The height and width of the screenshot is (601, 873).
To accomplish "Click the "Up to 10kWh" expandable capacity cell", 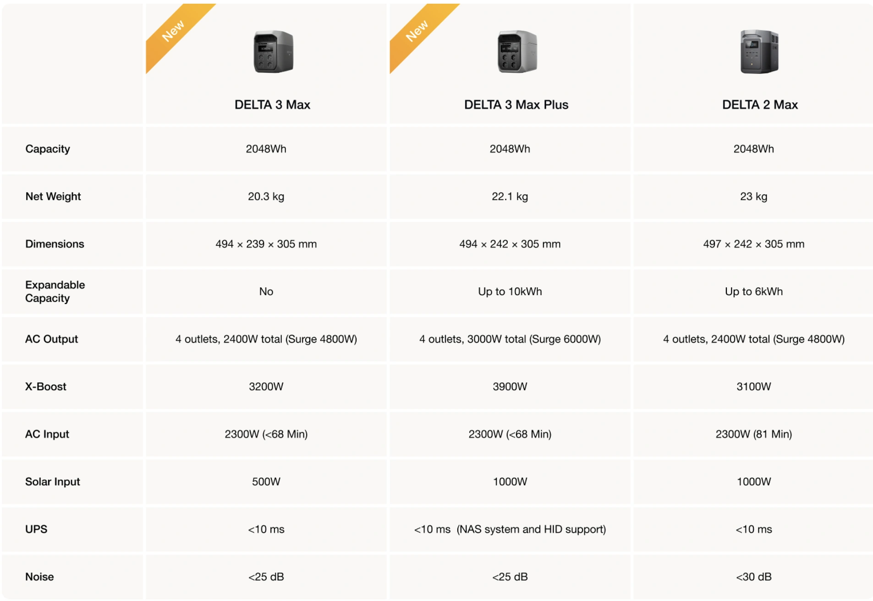I will pos(510,292).
